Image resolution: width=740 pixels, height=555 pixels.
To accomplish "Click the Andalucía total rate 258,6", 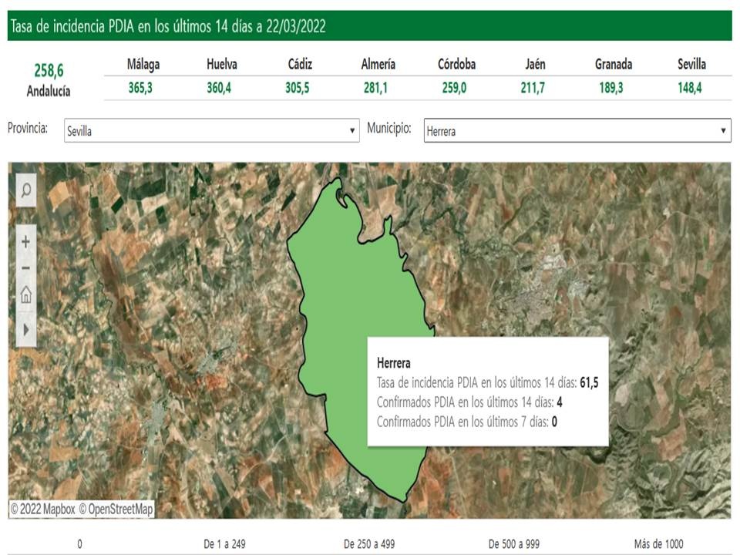I will click(46, 71).
